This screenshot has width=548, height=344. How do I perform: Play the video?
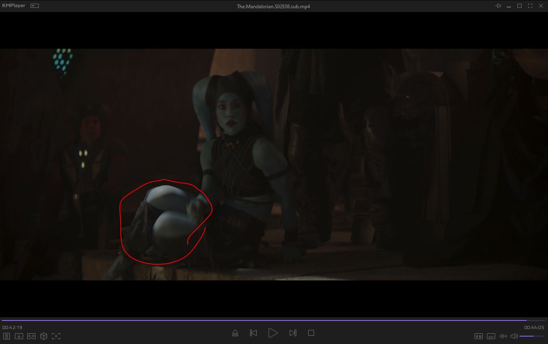point(273,333)
